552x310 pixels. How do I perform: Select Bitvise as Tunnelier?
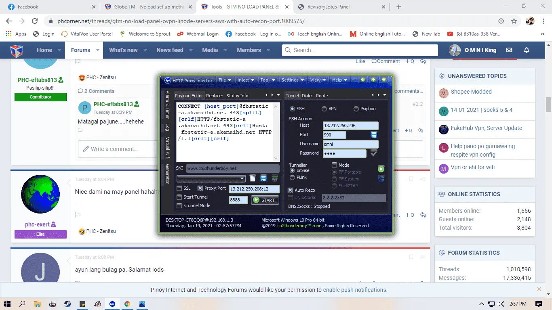coord(293,171)
